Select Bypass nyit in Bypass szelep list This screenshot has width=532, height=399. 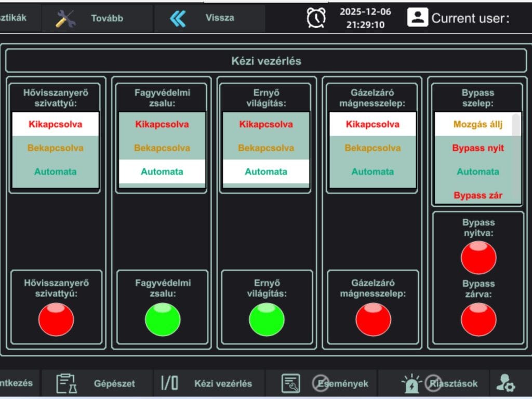coord(477,148)
